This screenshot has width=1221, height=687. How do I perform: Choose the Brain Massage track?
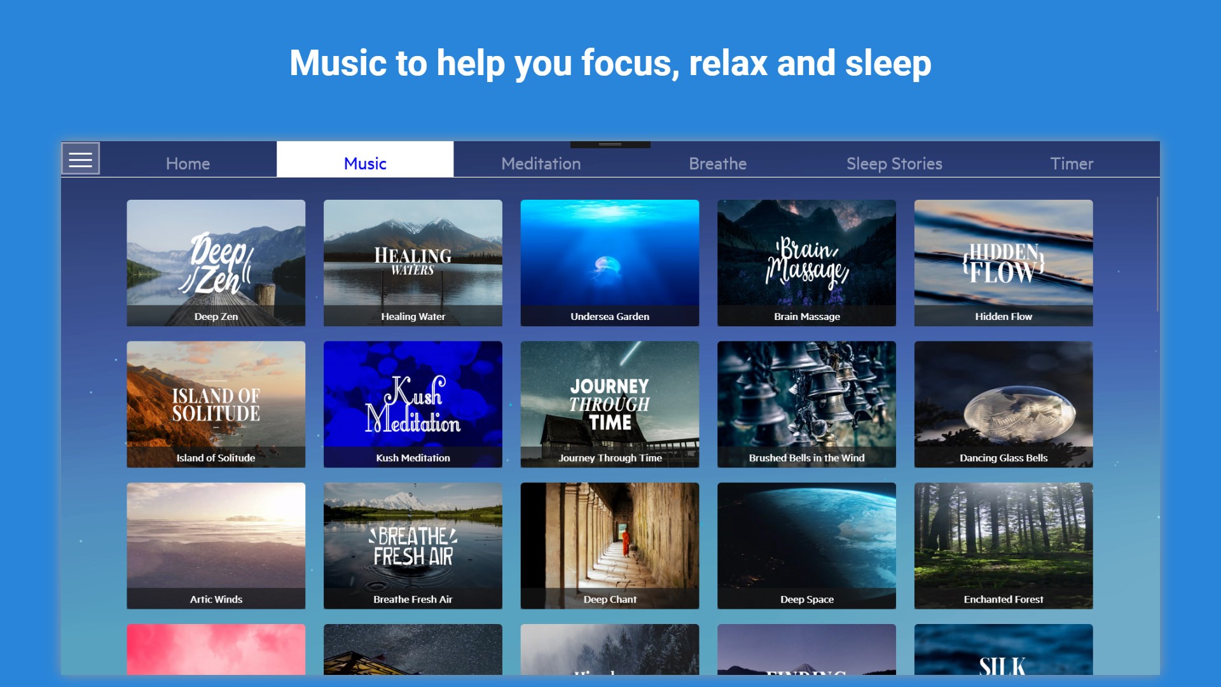[806, 263]
